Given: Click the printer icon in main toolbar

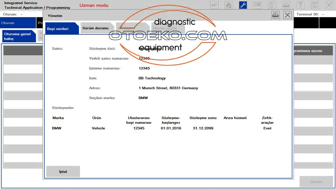Looking at the screenshot, I should (x=286, y=5).
